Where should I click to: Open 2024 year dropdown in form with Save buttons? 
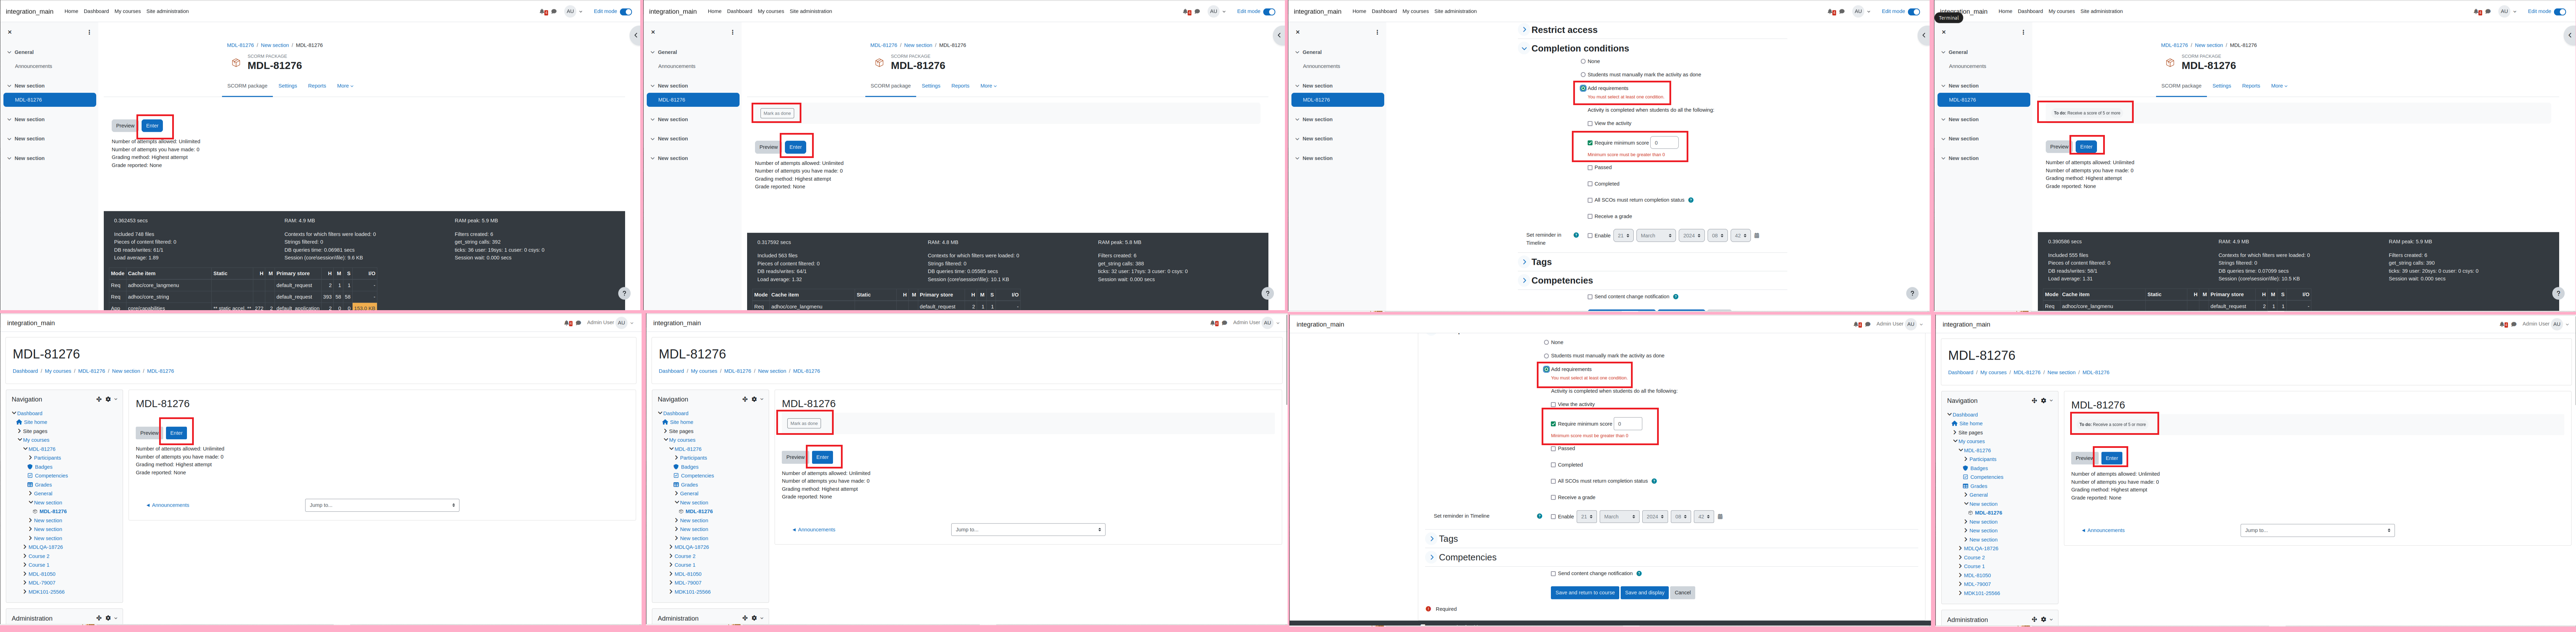point(1655,517)
